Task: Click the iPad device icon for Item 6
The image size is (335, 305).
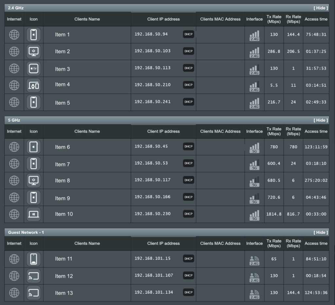Action: click(x=34, y=147)
